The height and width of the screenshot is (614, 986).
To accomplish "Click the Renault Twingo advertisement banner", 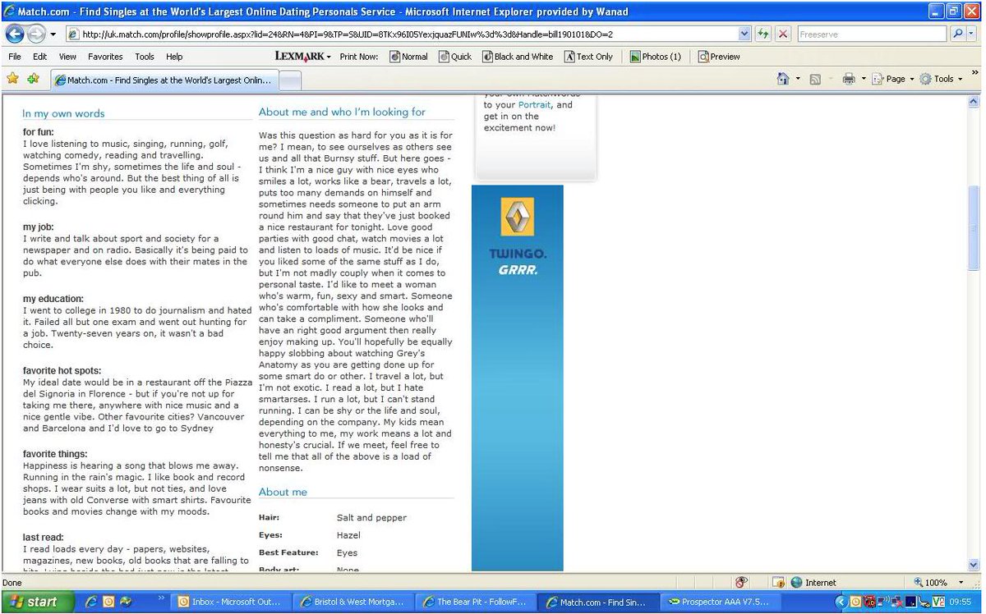I will (x=518, y=378).
